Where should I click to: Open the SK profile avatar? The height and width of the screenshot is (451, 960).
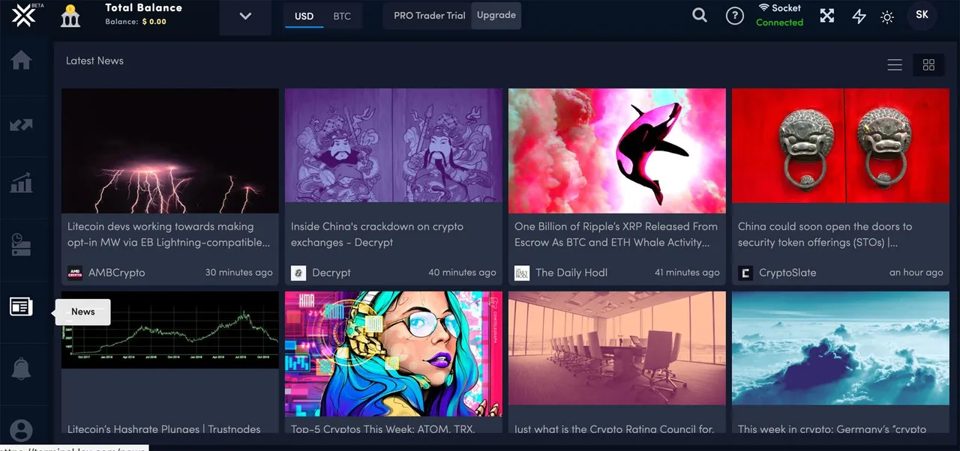(922, 16)
